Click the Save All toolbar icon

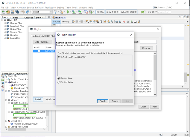click(17, 12)
